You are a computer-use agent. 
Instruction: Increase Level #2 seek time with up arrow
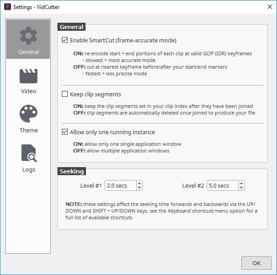point(241,183)
